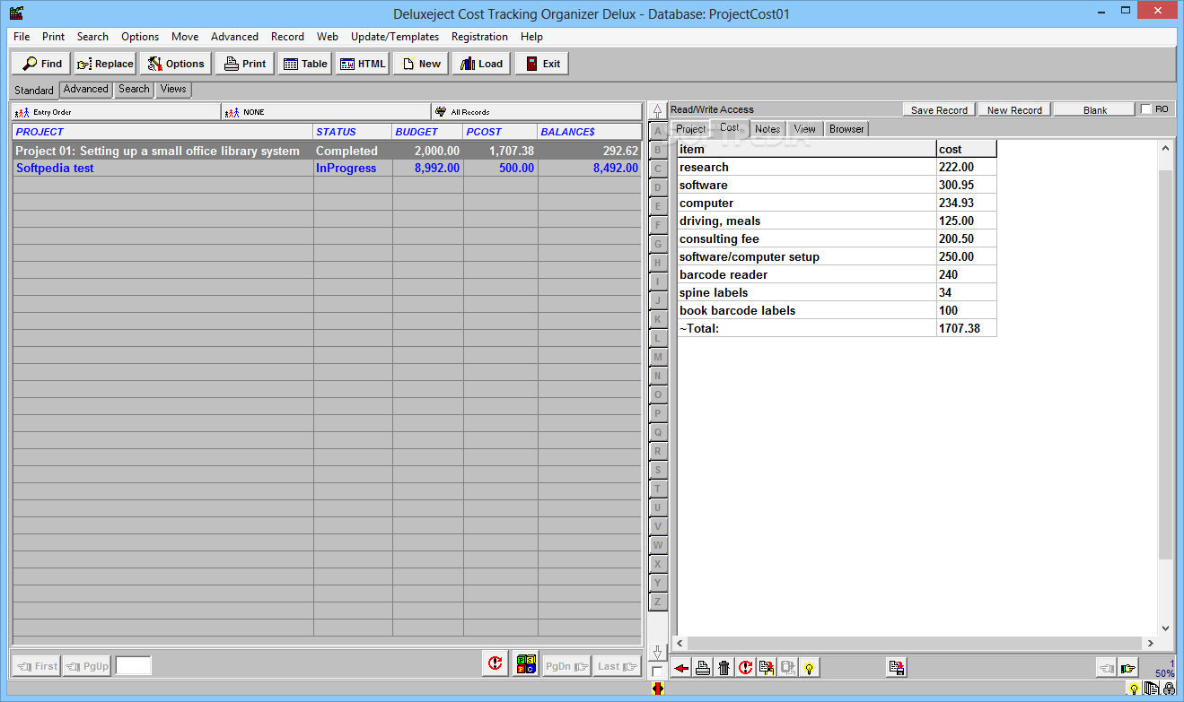This screenshot has height=702, width=1184.
Task: Click the cost panel's scroll-right arrow
Action: [x=1151, y=643]
